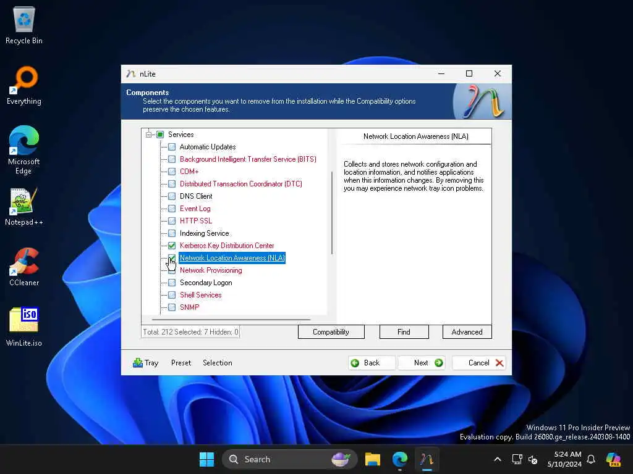Select the Network Location Awareness (NLA) row
The height and width of the screenshot is (474, 633).
tap(232, 258)
